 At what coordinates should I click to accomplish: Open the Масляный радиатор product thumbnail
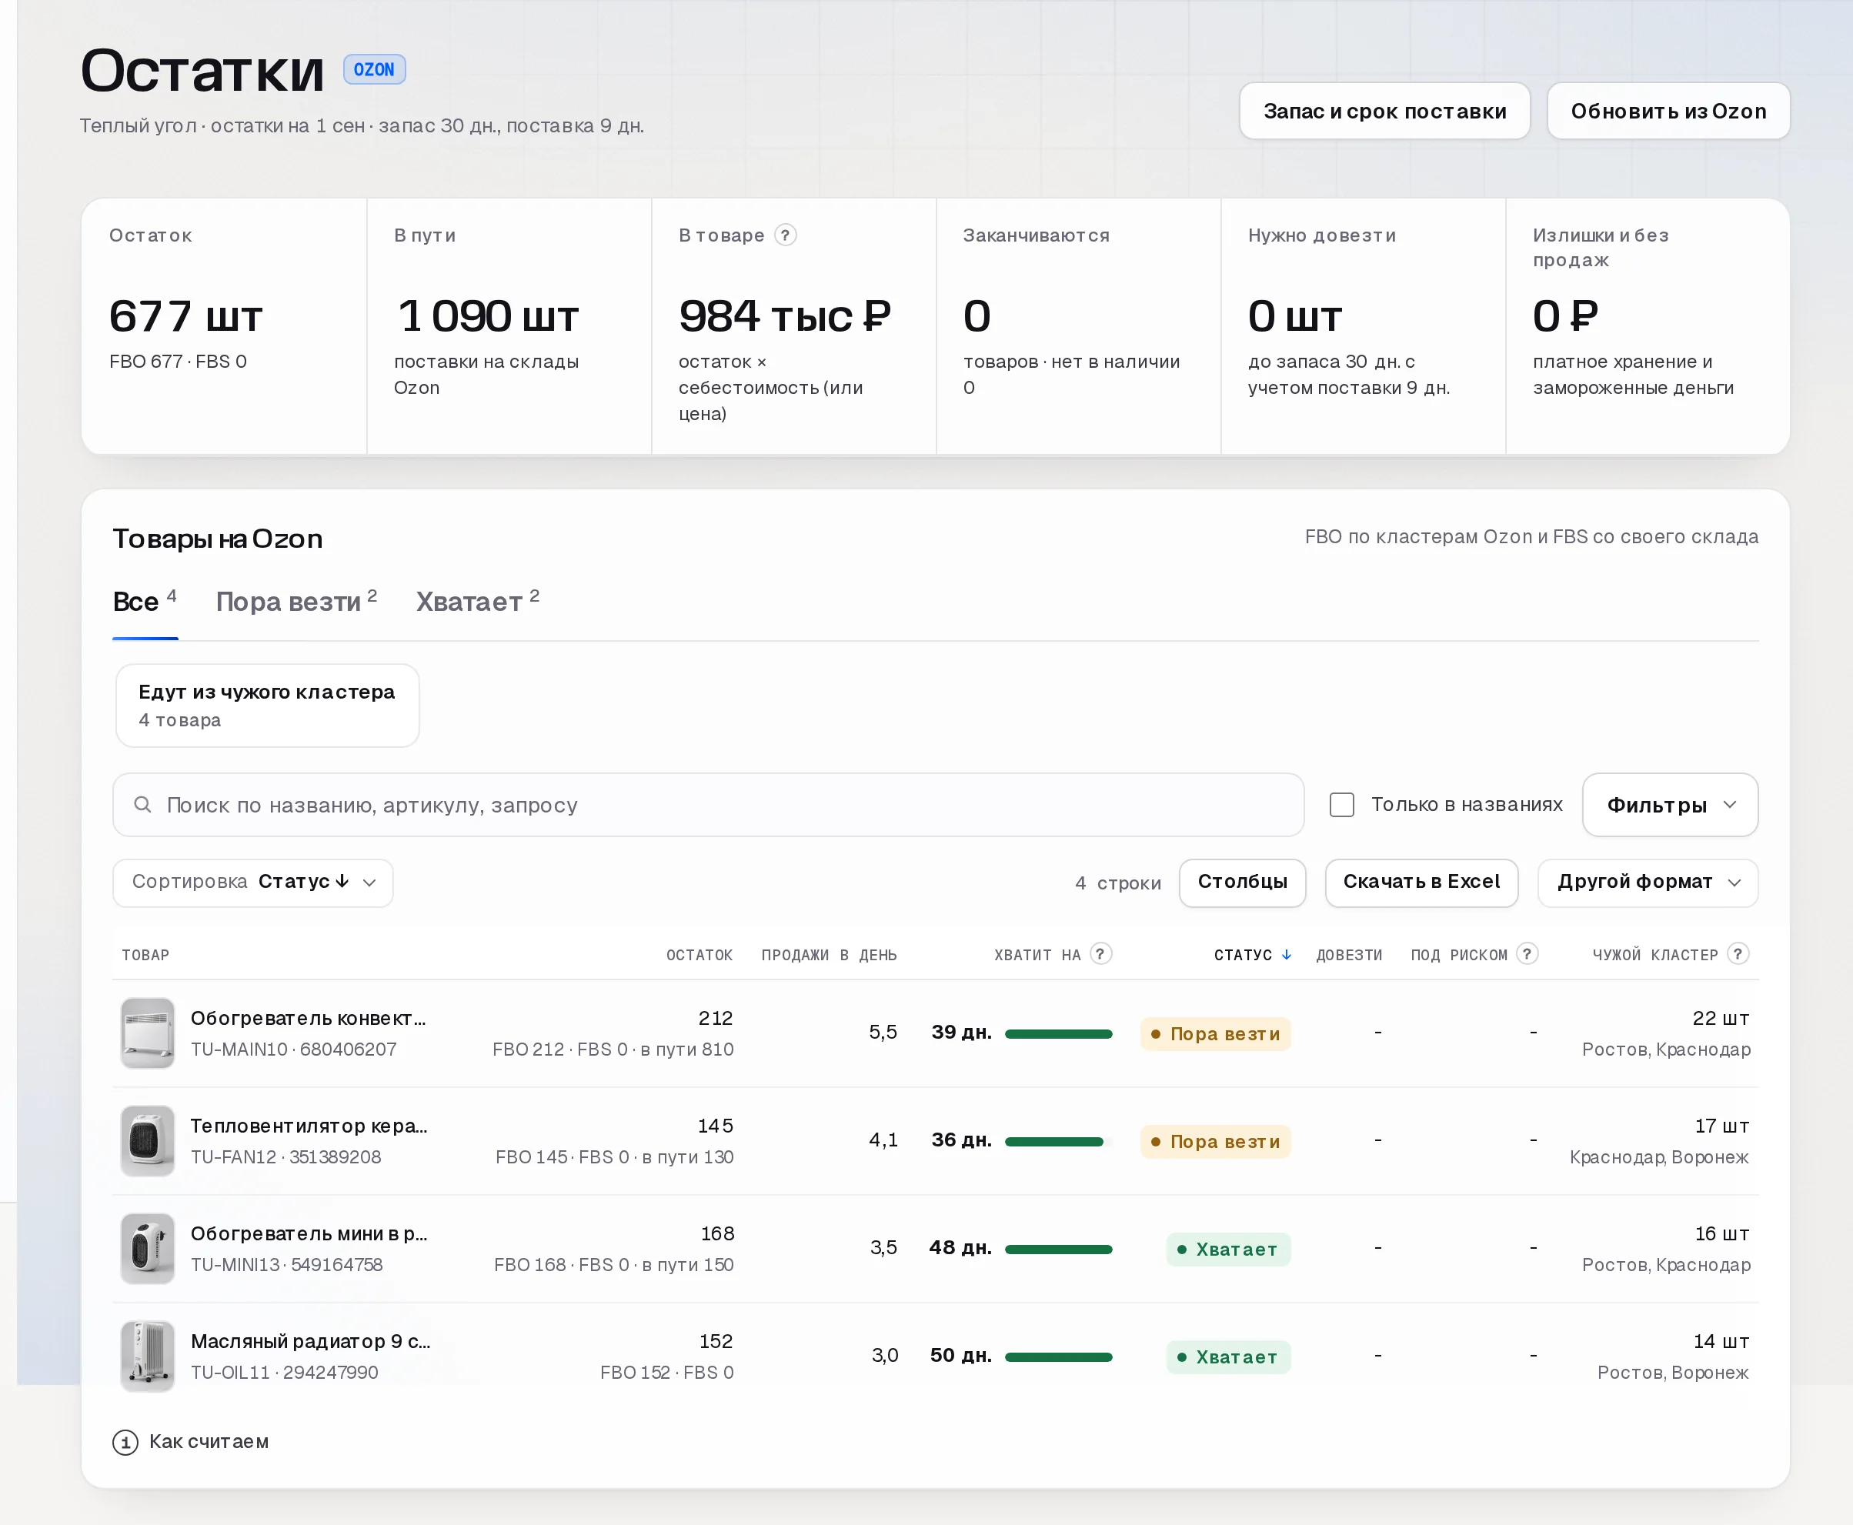[x=148, y=1357]
